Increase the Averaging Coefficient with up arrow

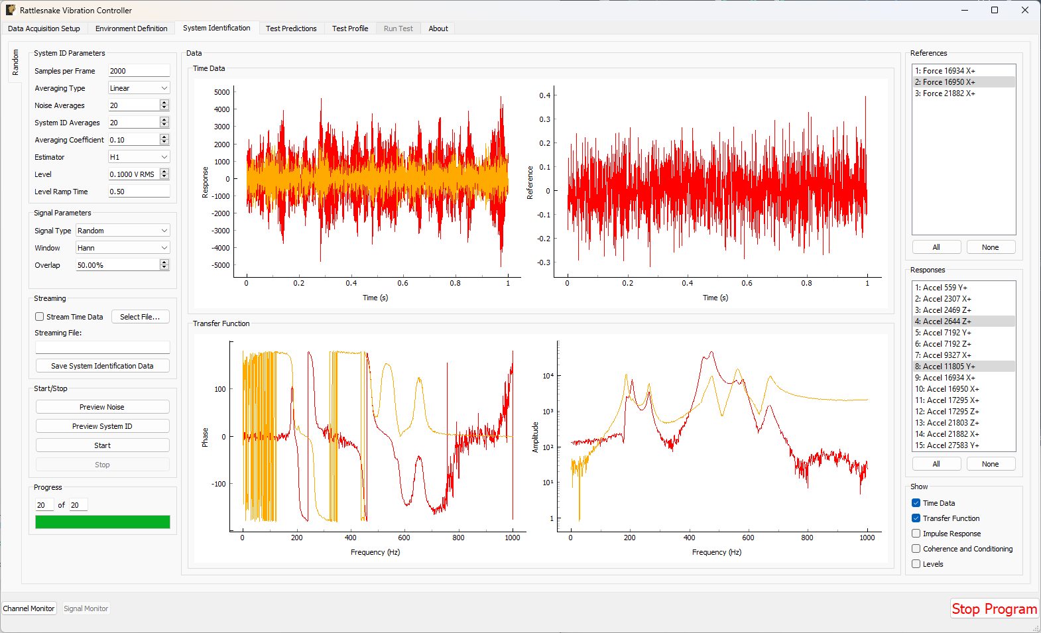pyautogui.click(x=164, y=137)
